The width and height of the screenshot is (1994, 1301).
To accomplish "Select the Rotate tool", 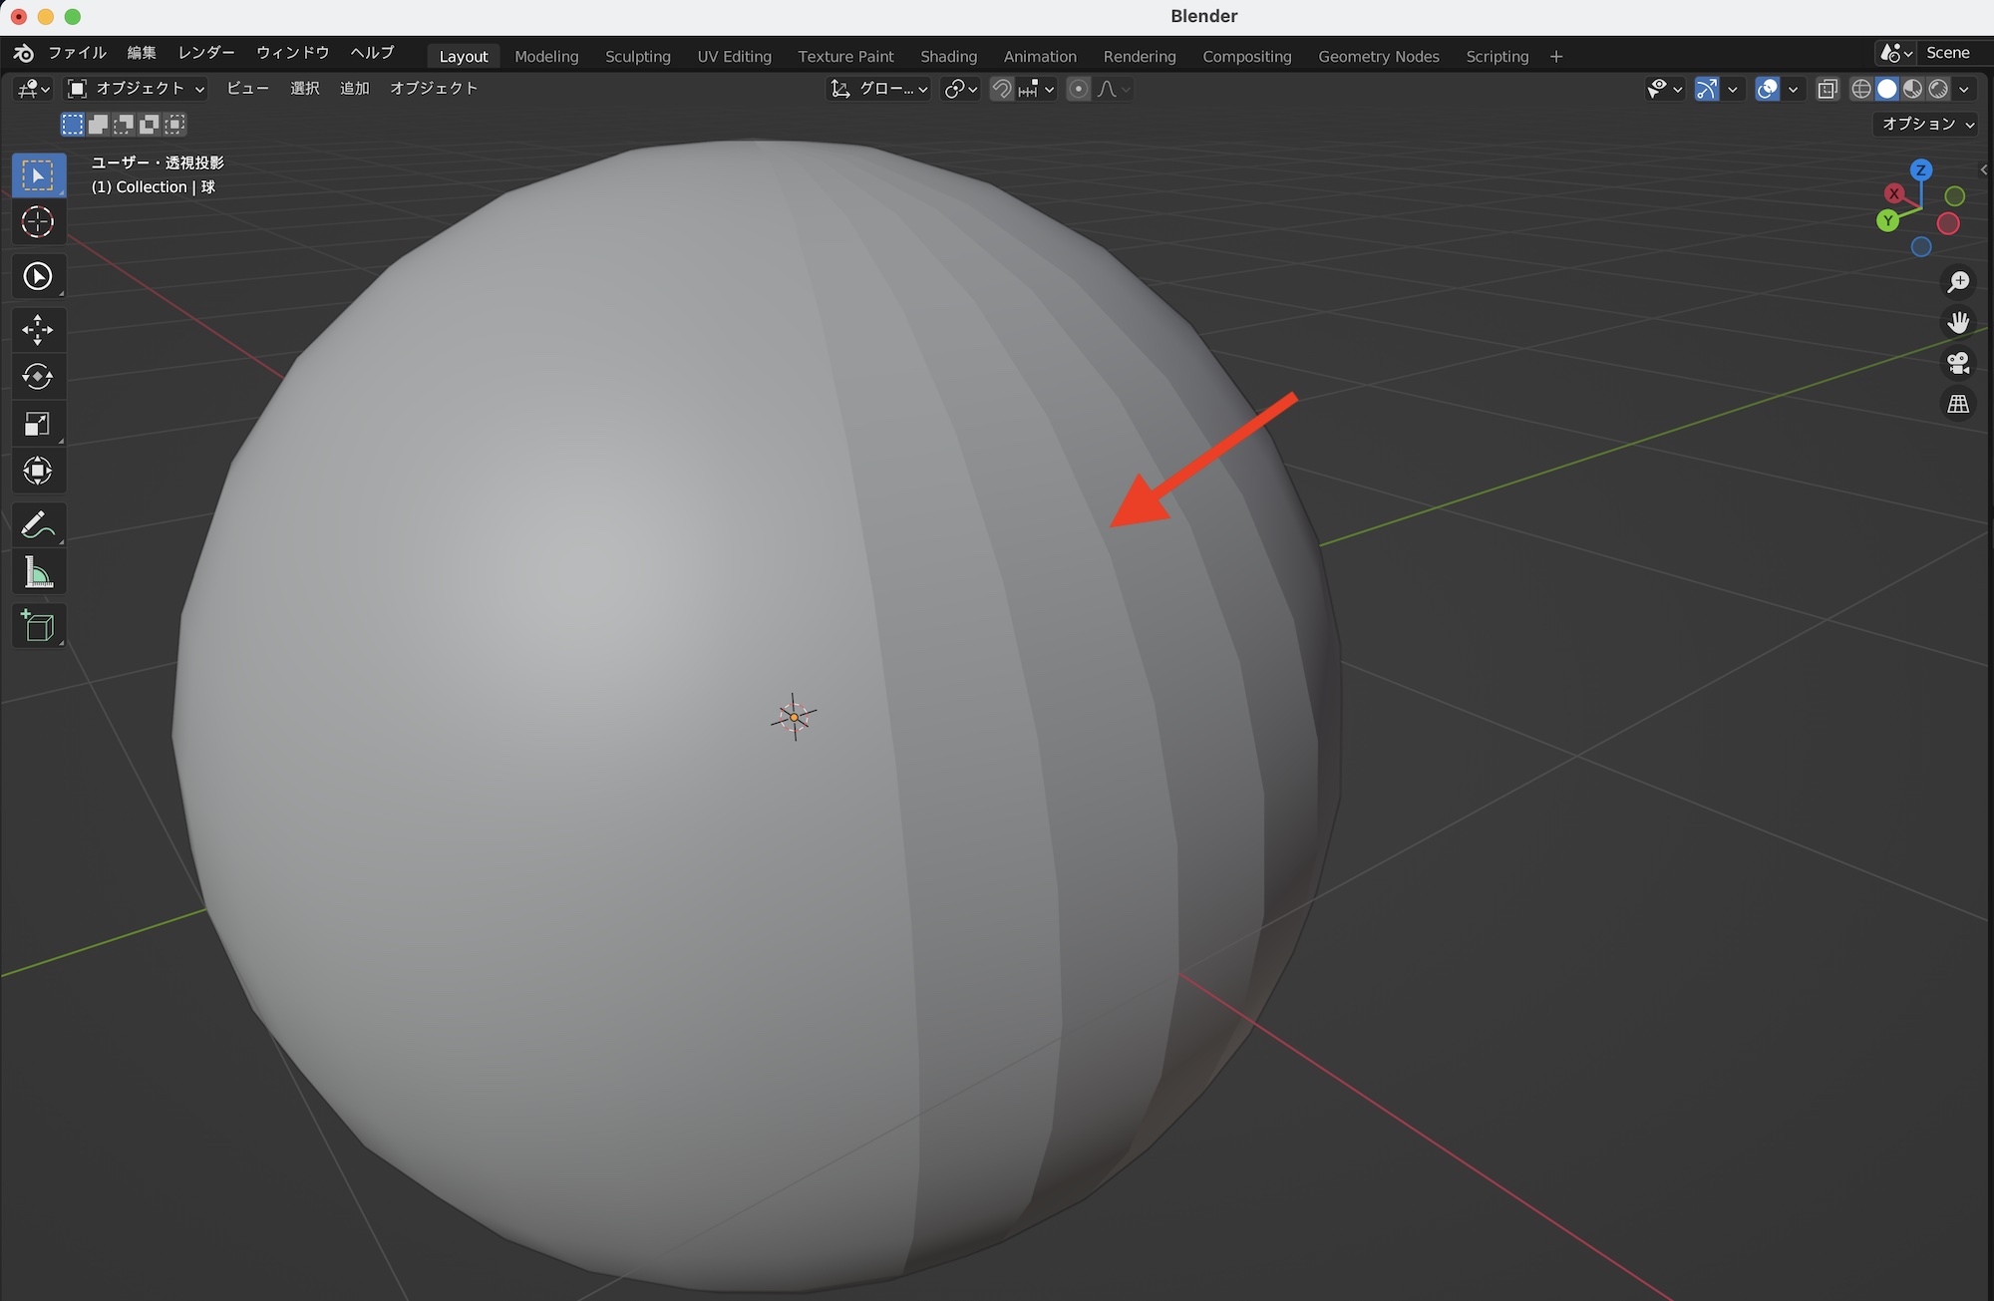I will (x=38, y=377).
